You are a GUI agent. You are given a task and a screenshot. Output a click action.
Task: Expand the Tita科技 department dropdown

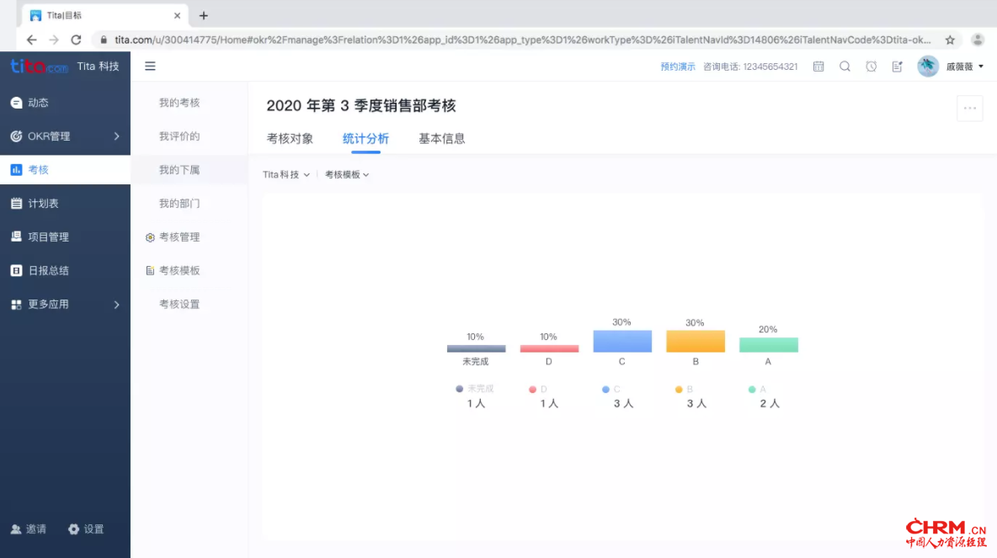pyautogui.click(x=286, y=174)
